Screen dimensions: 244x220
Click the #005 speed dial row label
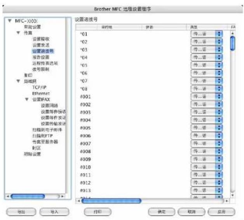click(85, 128)
